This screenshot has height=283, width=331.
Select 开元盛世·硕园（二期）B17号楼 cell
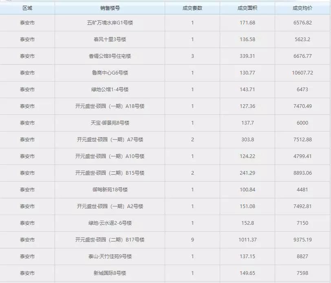110,240
